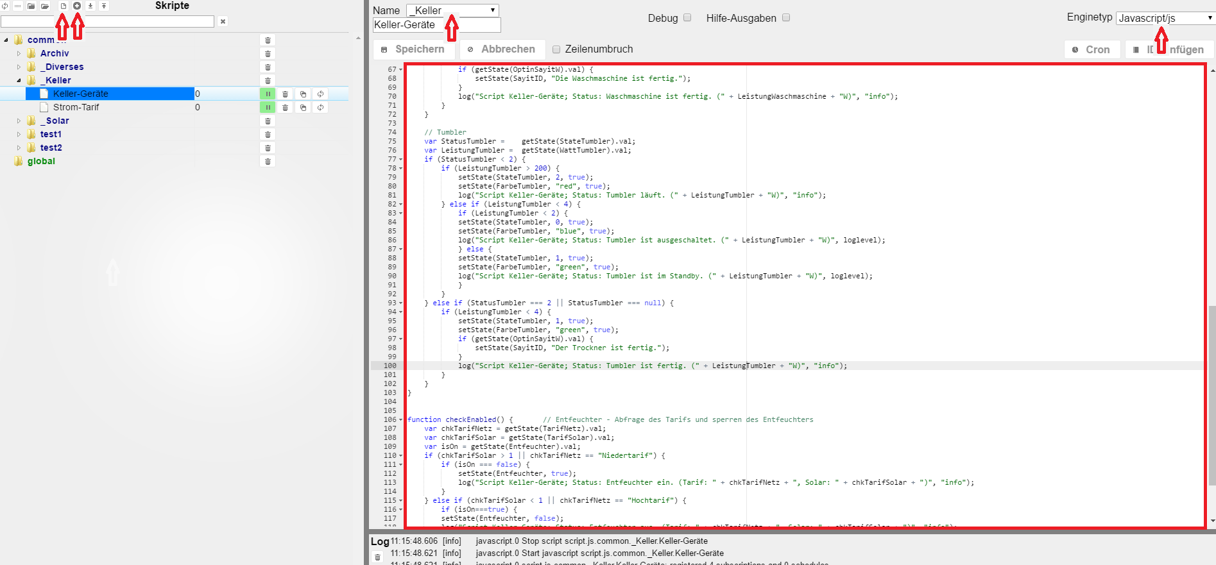Open the Name group dropdown _Keller
This screenshot has width=1216, height=565.
[452, 10]
